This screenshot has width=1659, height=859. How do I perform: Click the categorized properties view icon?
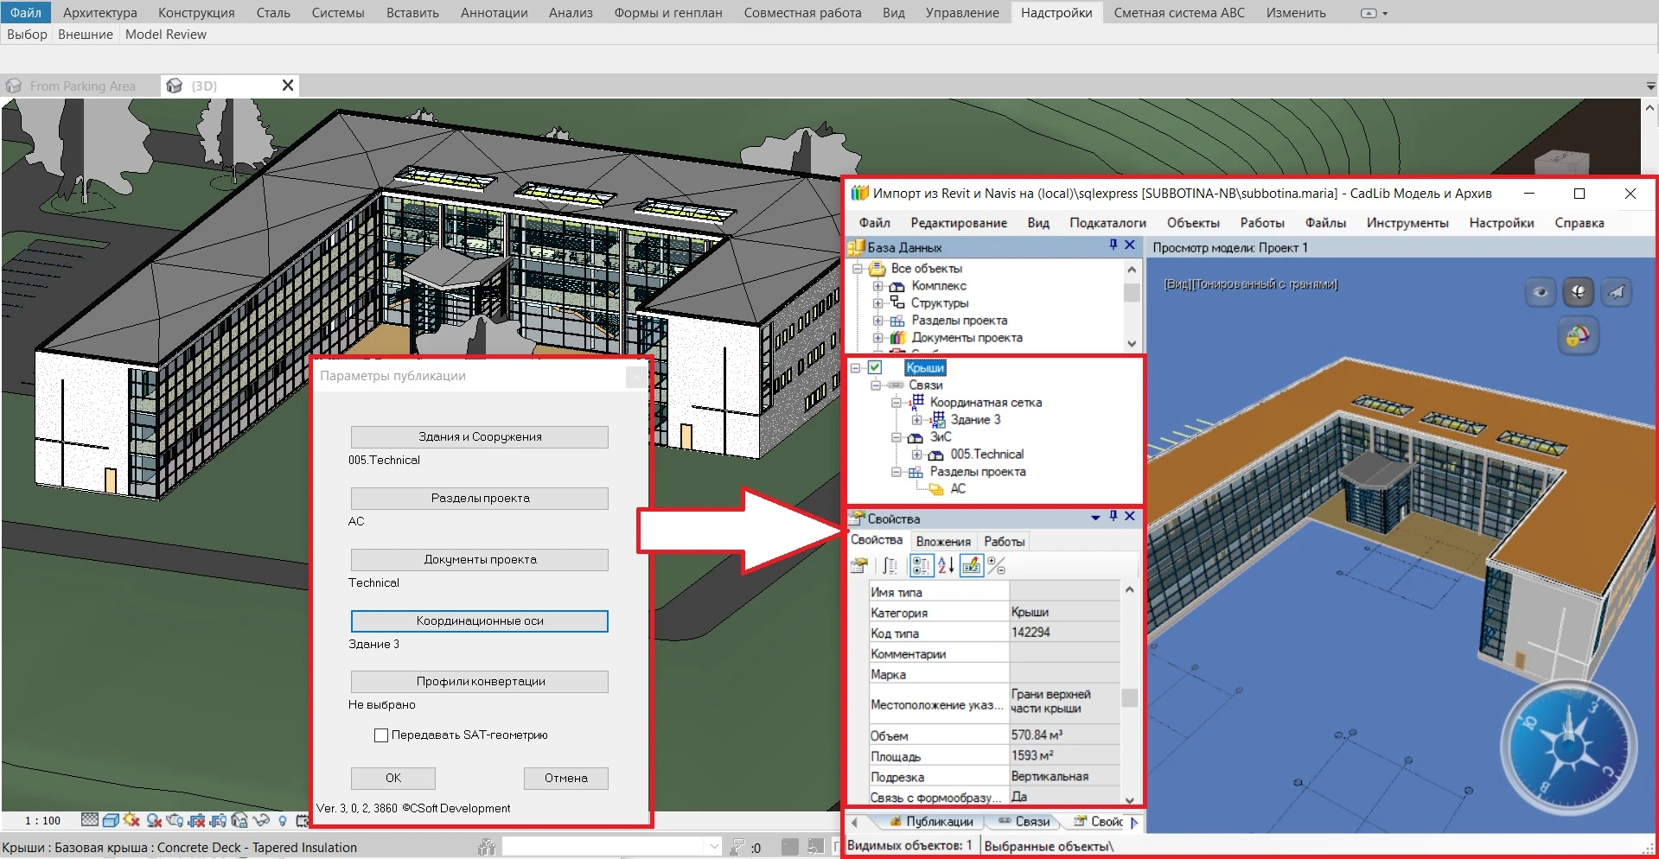921,566
